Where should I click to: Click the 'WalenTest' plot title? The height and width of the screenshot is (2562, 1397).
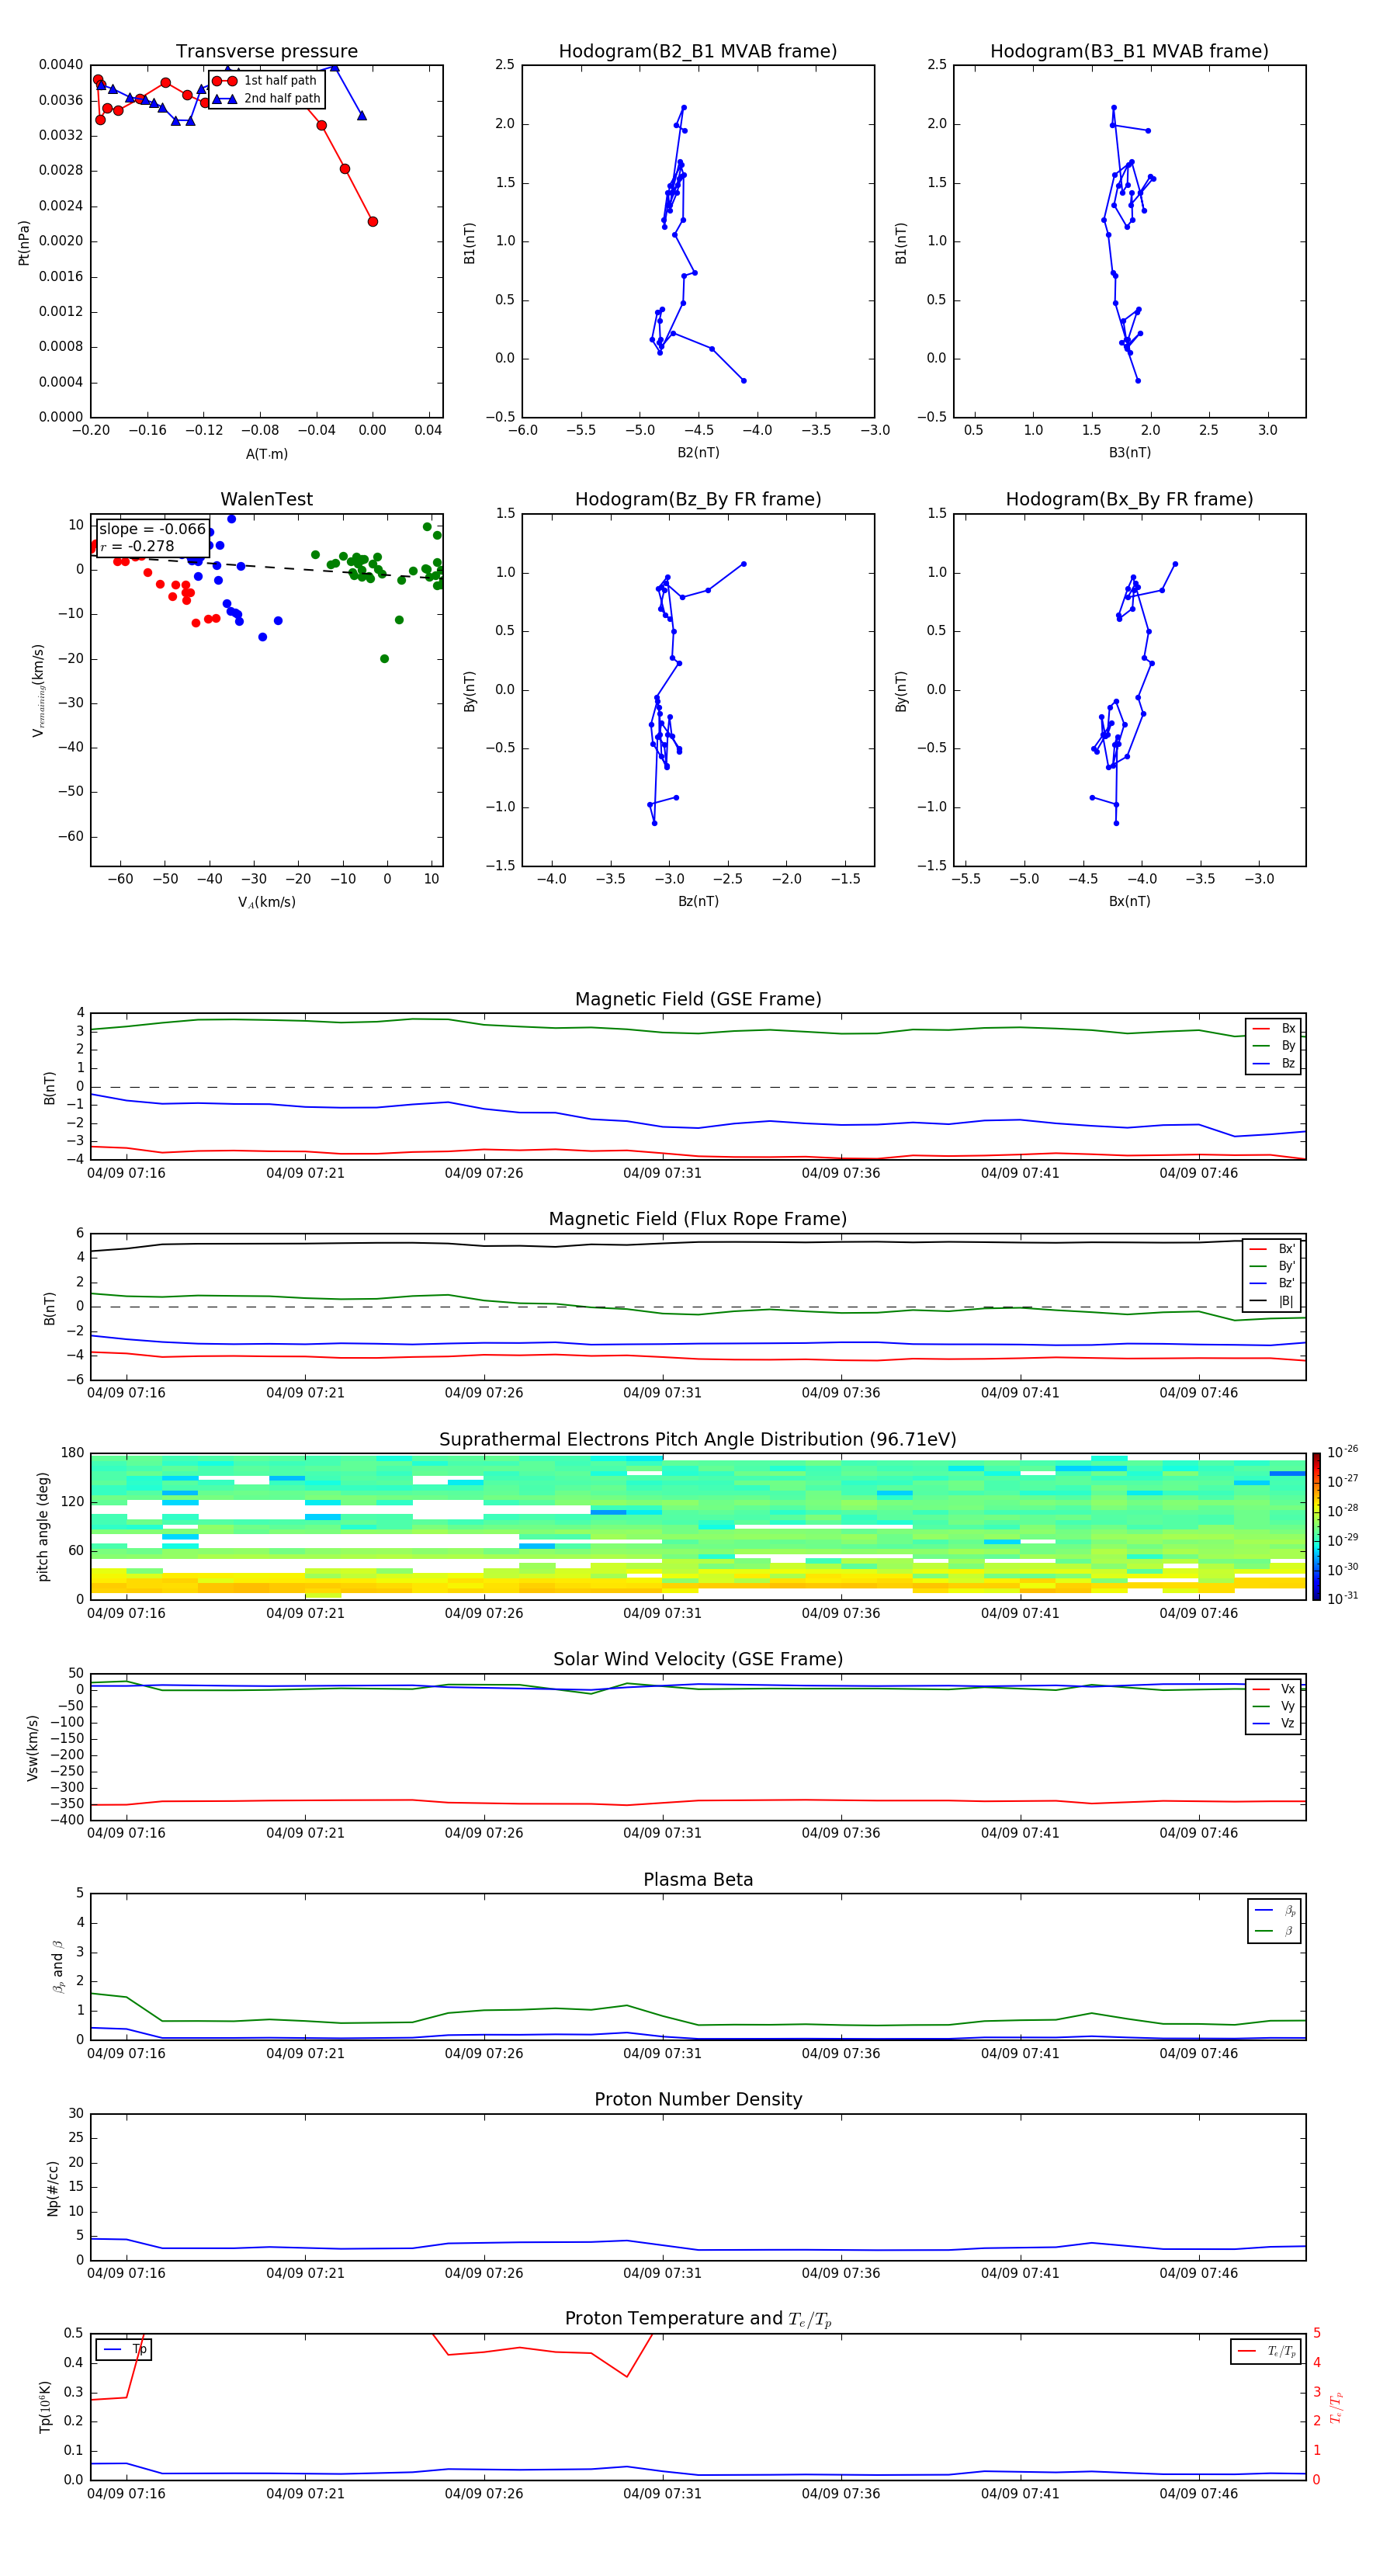[x=266, y=499]
